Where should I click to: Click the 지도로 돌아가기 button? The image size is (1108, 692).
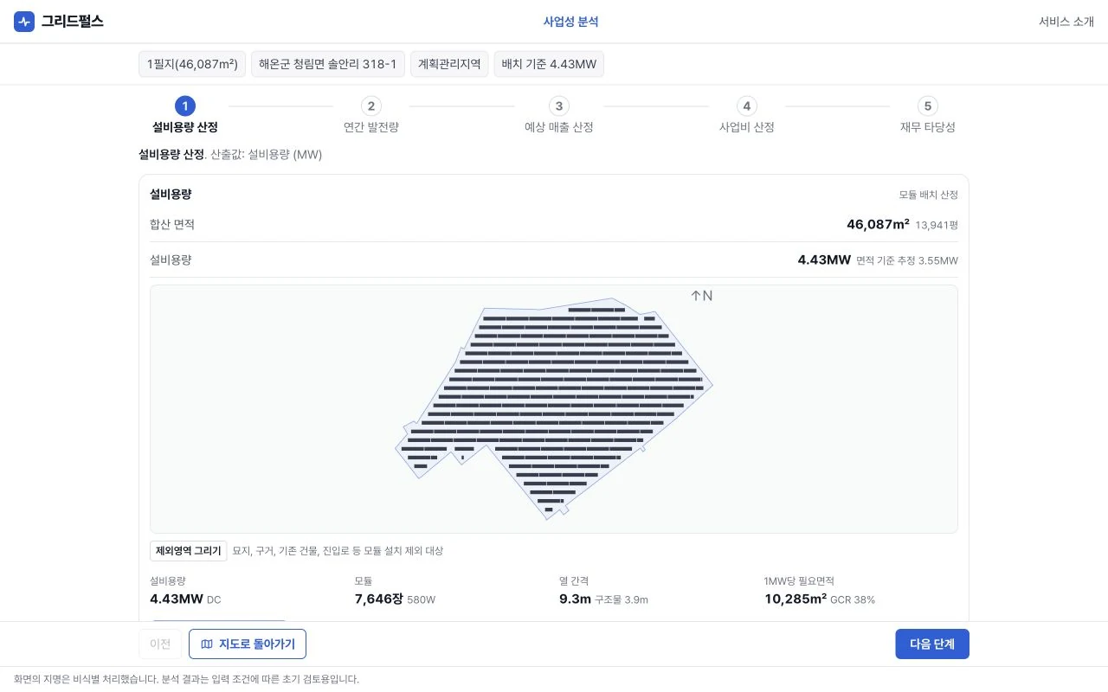(x=248, y=644)
